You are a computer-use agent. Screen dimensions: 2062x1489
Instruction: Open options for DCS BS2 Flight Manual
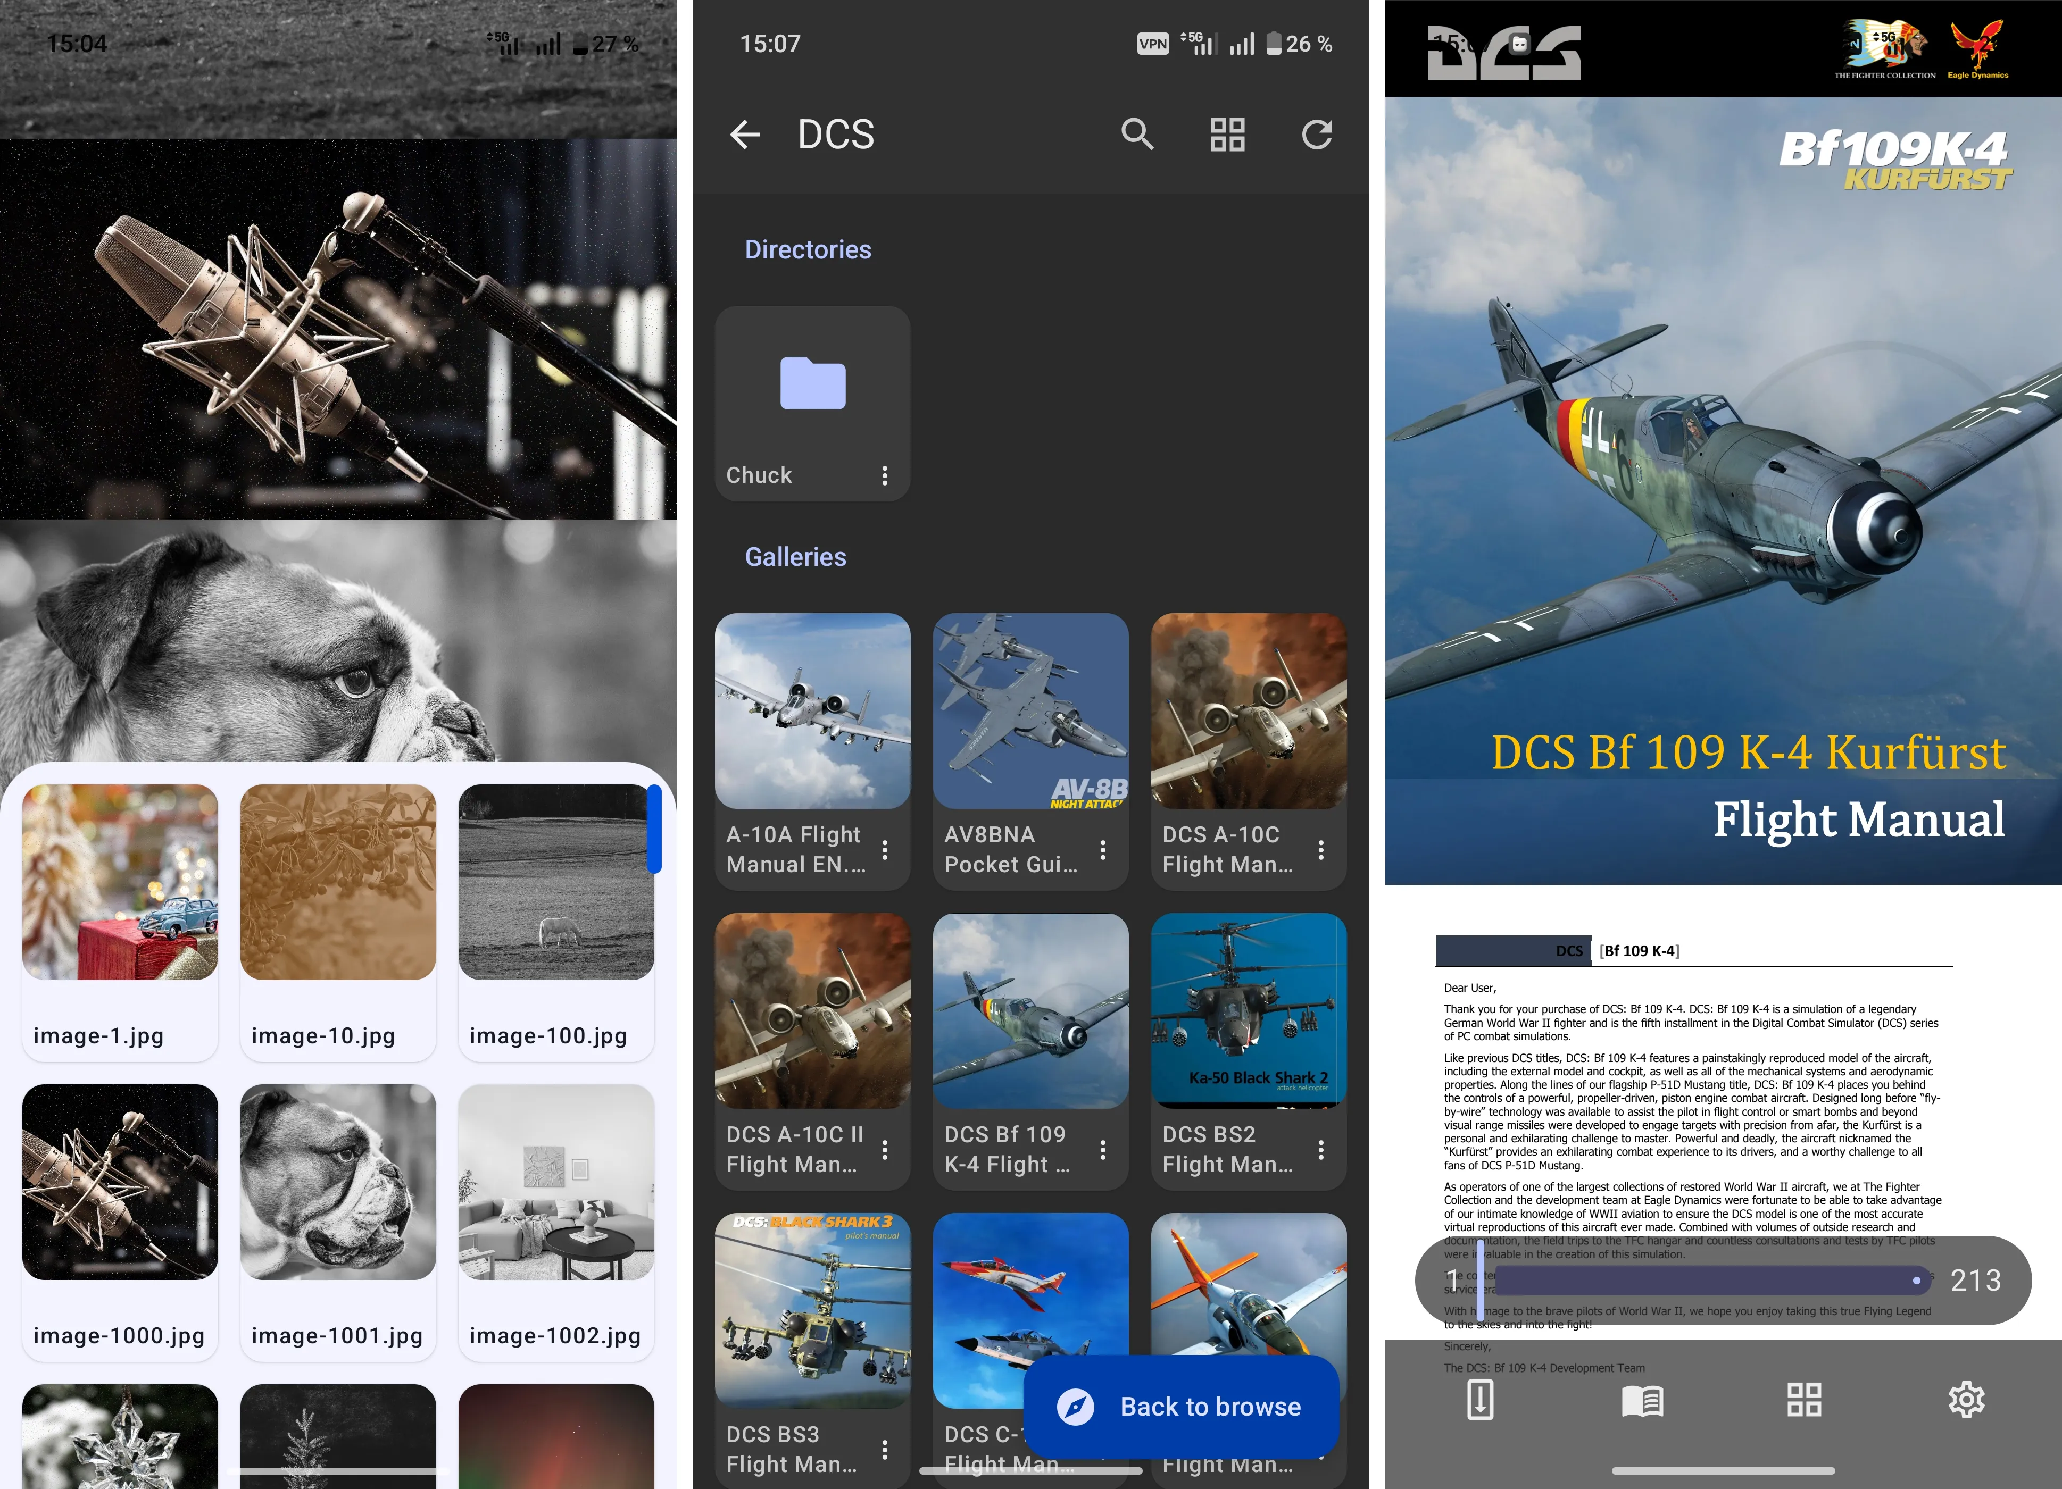1321,1150
